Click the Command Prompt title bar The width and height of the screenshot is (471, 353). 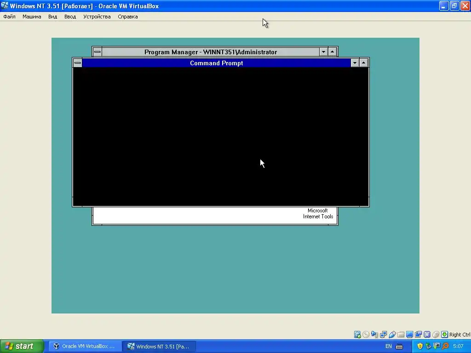216,63
